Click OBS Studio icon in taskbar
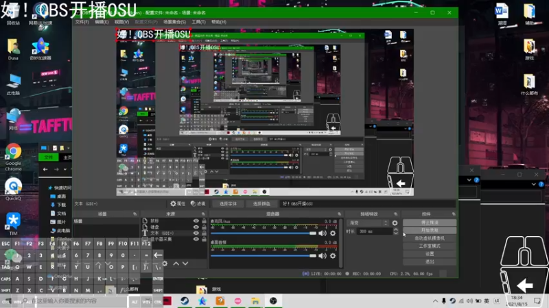Image resolution: width=549 pixels, height=308 pixels. [x=273, y=300]
